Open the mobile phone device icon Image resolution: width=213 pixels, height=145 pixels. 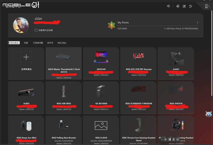[x=207, y=6]
